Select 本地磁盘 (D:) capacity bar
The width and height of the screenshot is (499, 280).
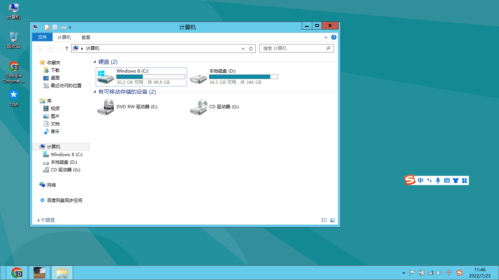(x=243, y=77)
